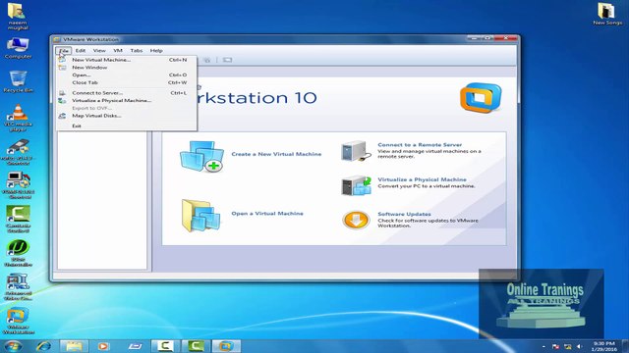
Task: Open the VM menu
Action: tap(118, 50)
